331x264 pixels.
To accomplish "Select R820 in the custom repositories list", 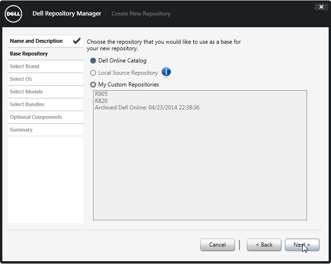I will (x=101, y=101).
